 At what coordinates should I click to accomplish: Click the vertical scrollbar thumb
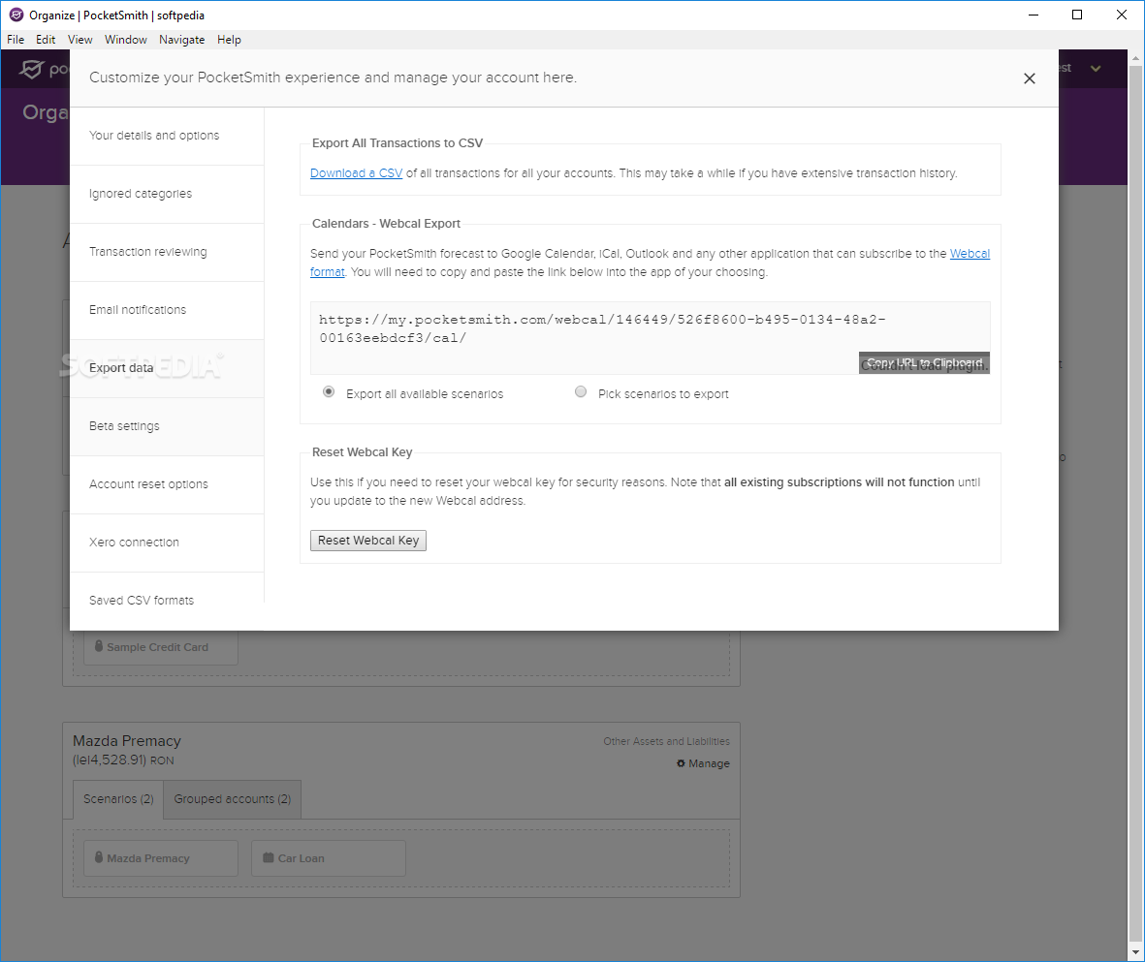[x=1135, y=504]
